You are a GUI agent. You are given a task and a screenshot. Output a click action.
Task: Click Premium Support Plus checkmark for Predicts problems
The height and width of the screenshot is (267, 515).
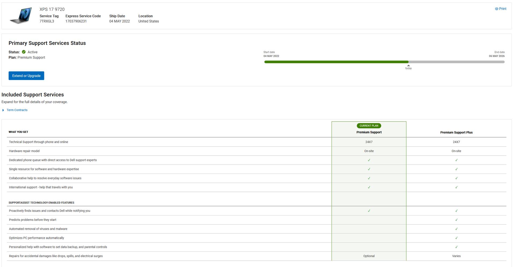(x=456, y=220)
